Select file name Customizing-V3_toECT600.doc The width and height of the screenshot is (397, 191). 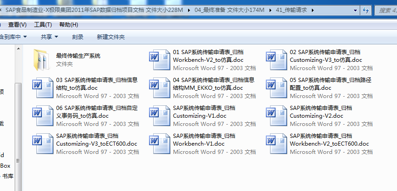tap(97, 140)
